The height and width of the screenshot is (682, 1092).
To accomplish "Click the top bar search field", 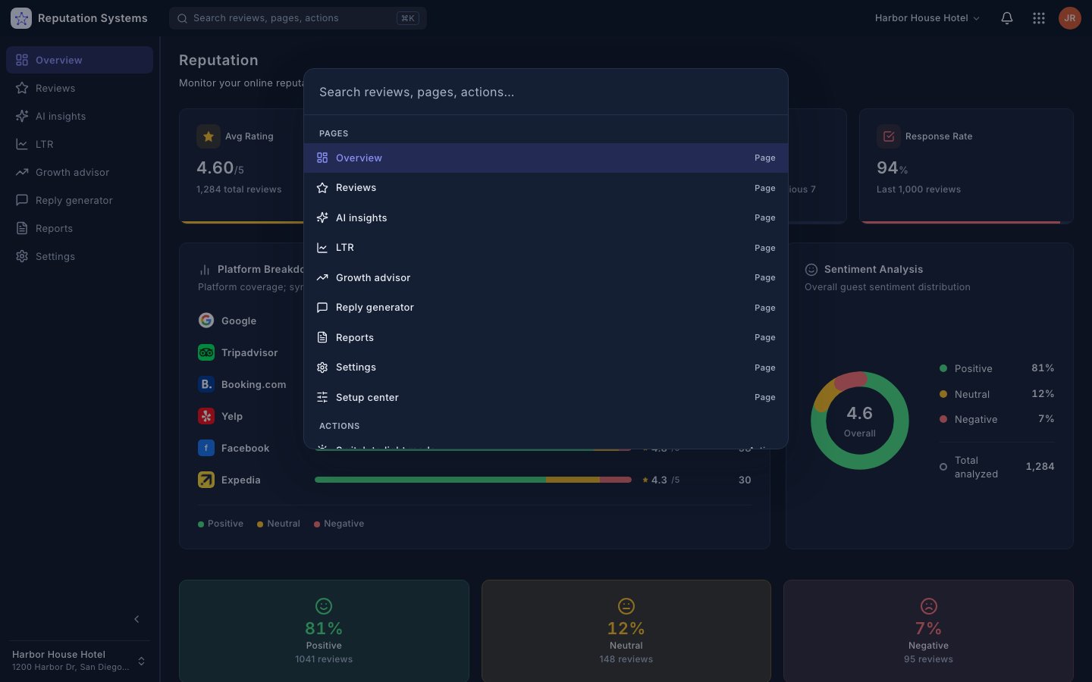I will tap(298, 18).
